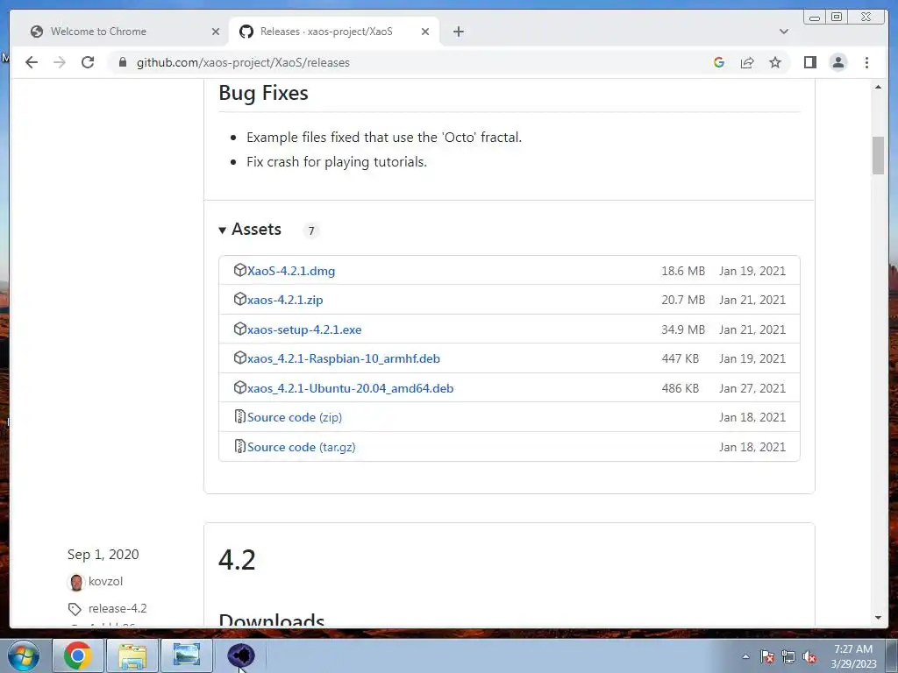The width and height of the screenshot is (898, 673).
Task: View site information via lock icon
Action: point(123,62)
